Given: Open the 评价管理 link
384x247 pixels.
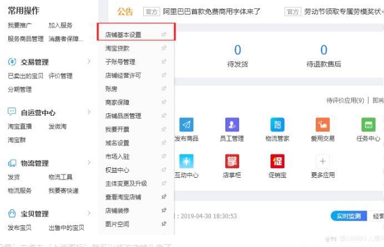Looking at the screenshot, I should 60,76.
